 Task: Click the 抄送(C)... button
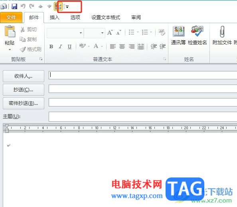pyautogui.click(x=24, y=90)
